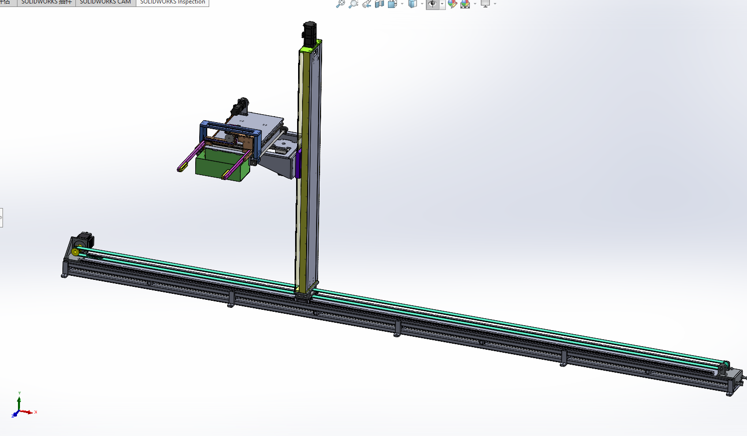Open the View Settings dropdown arrow
This screenshot has width=747, height=436.
coord(495,4)
